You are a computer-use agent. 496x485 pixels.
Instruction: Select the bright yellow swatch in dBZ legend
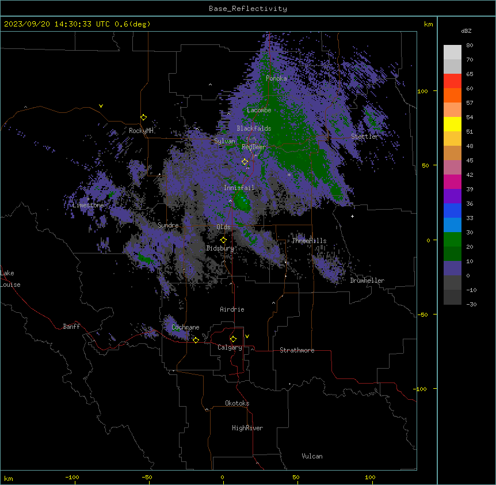[x=452, y=124]
